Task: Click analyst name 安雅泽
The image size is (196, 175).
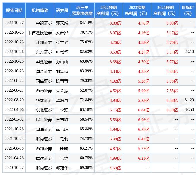Action: (62, 33)
